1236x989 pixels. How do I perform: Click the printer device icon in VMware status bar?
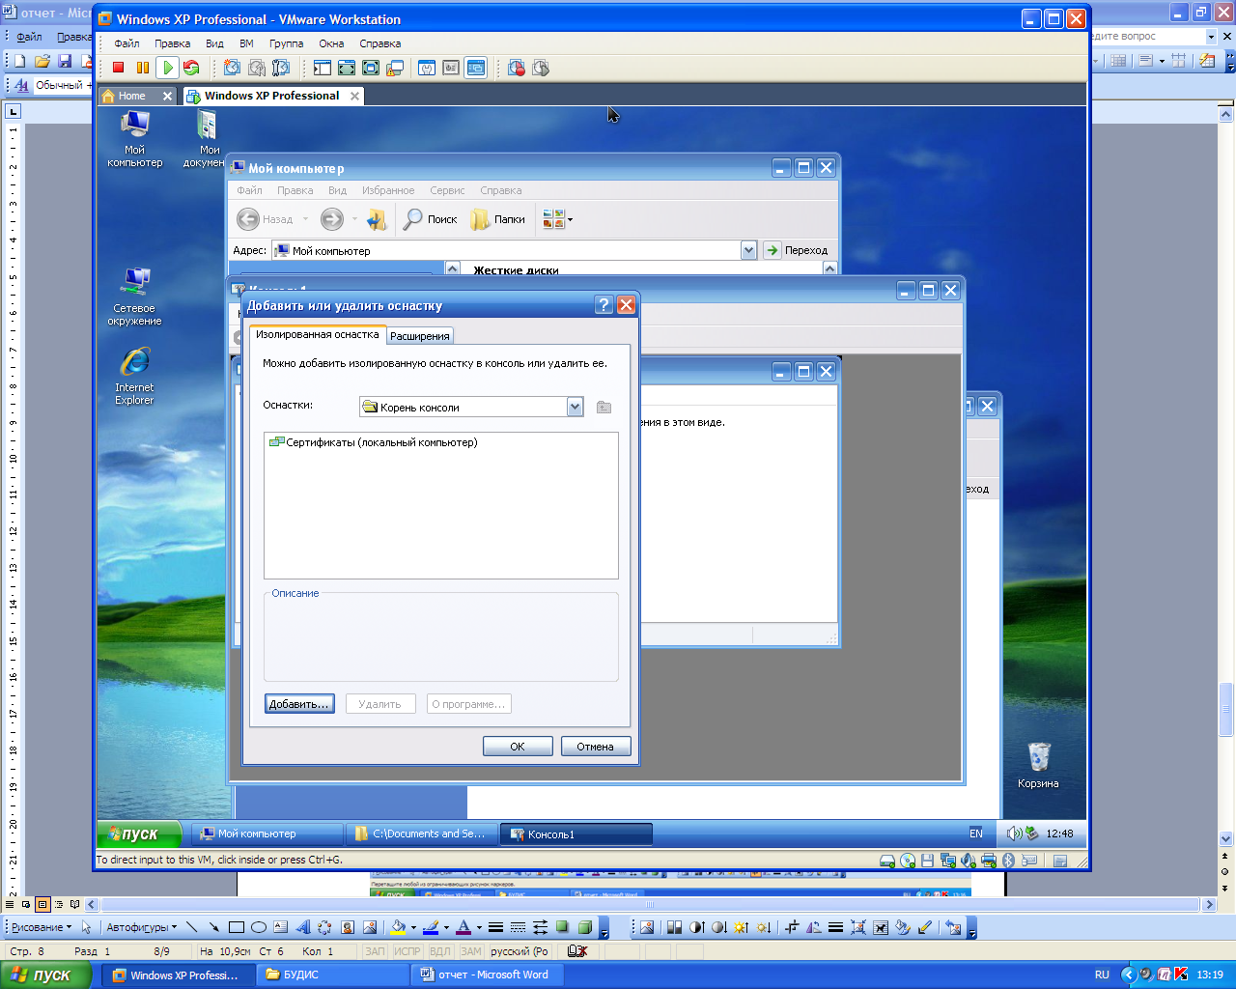pyautogui.click(x=989, y=861)
